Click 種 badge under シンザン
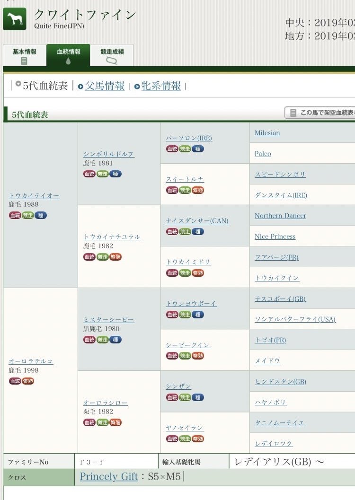This screenshot has height=500, width=355. pyautogui.click(x=198, y=397)
